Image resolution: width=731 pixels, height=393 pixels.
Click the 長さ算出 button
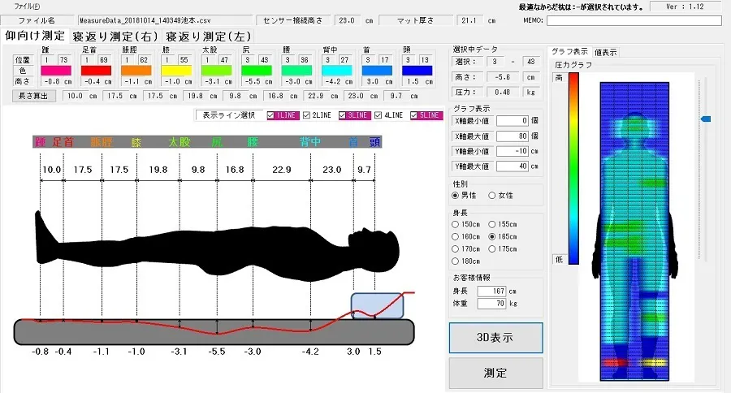[33, 96]
